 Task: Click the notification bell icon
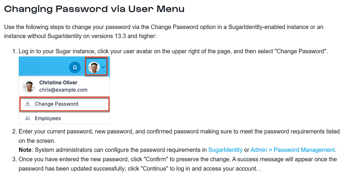[x=75, y=67]
